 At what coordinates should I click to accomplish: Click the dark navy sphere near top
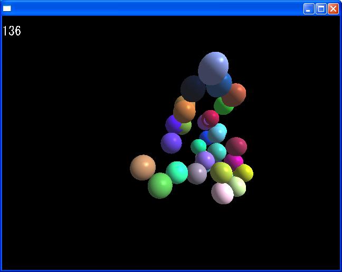click(x=193, y=88)
